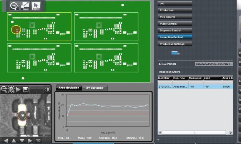Click the small arrow icon below the errors table
This screenshot has height=144, width=241.
(x=158, y=139)
